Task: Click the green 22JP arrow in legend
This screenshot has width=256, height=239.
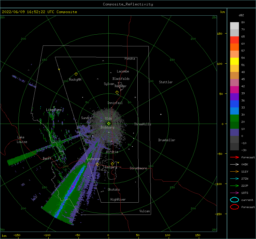Action: pos(234,186)
